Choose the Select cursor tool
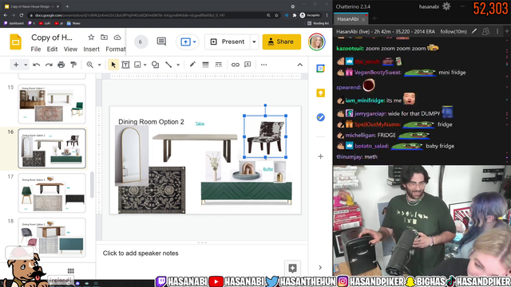The width and height of the screenshot is (511, 287). click(113, 65)
